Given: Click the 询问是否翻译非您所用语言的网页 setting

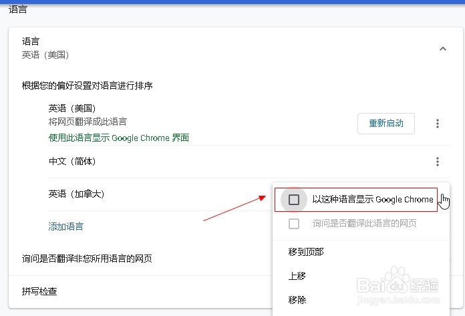Looking at the screenshot, I should [x=87, y=259].
